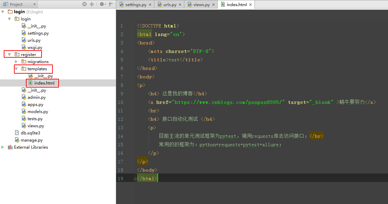The image size is (388, 204).
Task: Collapse the inner login folder
Action: tap(10, 19)
